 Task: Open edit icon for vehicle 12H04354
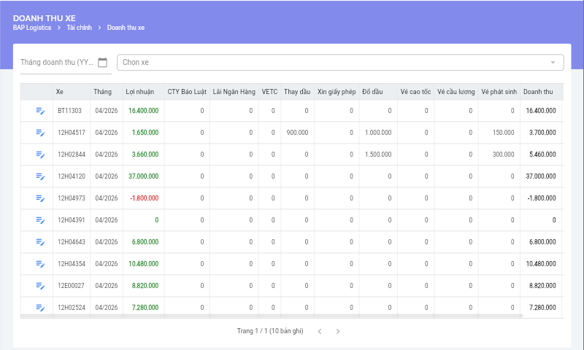tap(40, 264)
